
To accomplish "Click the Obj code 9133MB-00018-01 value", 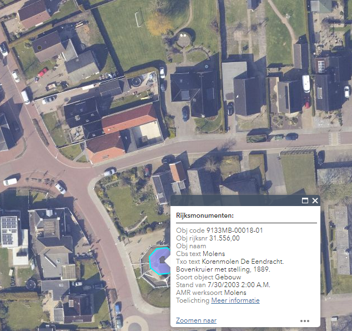I will pyautogui.click(x=235, y=230).
